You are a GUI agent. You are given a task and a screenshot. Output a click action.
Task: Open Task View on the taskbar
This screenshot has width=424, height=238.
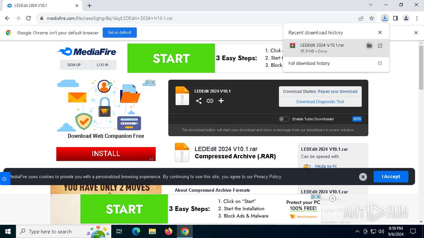[119, 231]
